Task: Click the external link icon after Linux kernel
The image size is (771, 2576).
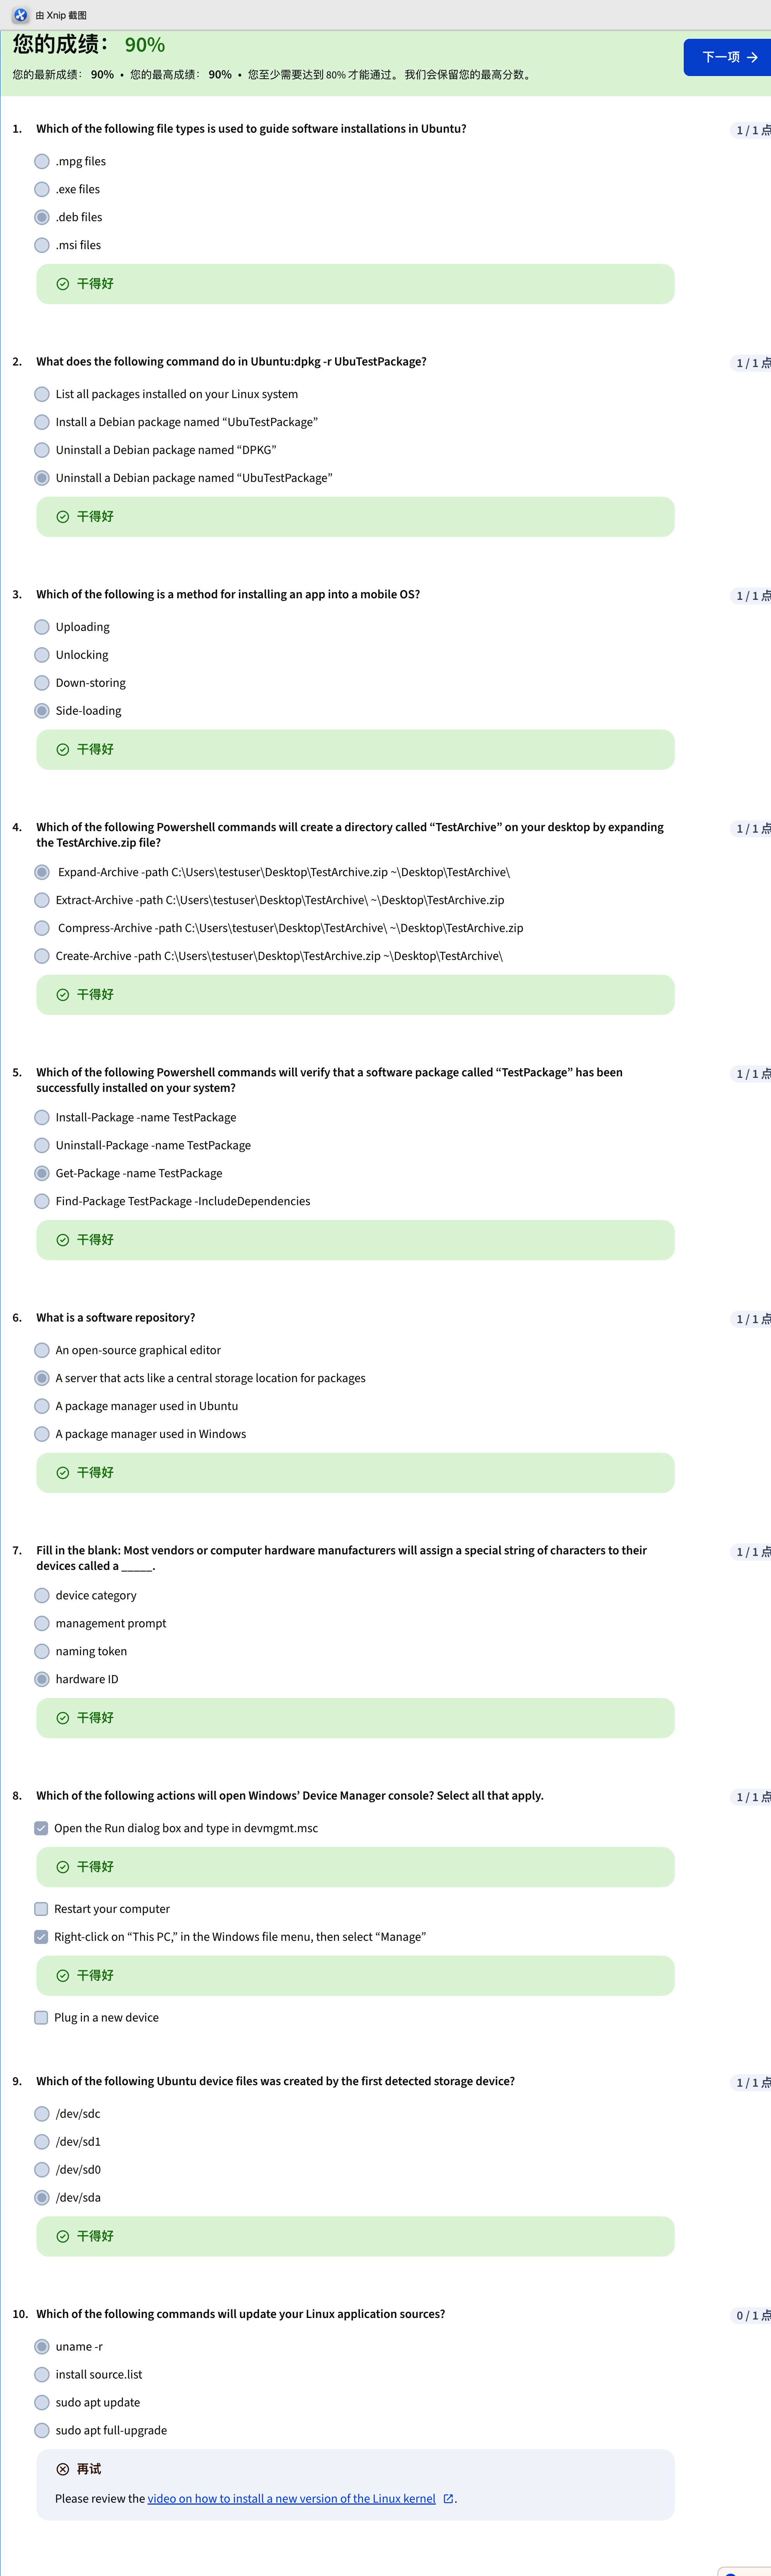Action: 448,2498
